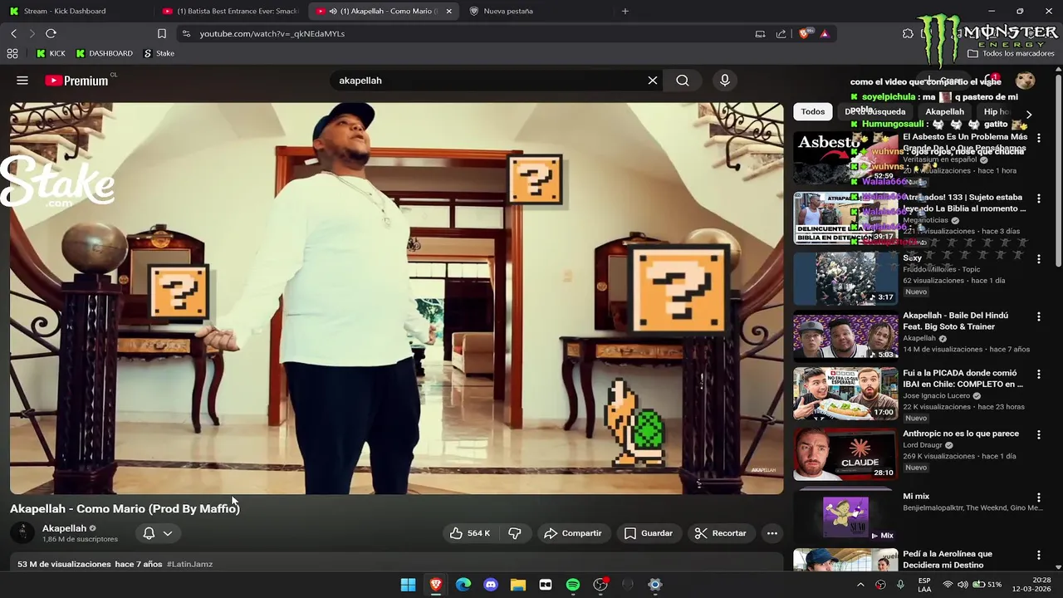Open options for Mi mix playlist
This screenshot has width=1063, height=598.
coord(1038,498)
